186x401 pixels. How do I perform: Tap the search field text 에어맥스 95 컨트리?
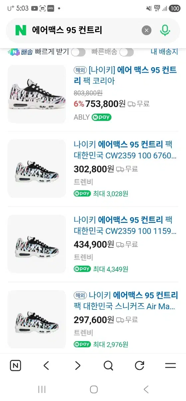[67, 30]
